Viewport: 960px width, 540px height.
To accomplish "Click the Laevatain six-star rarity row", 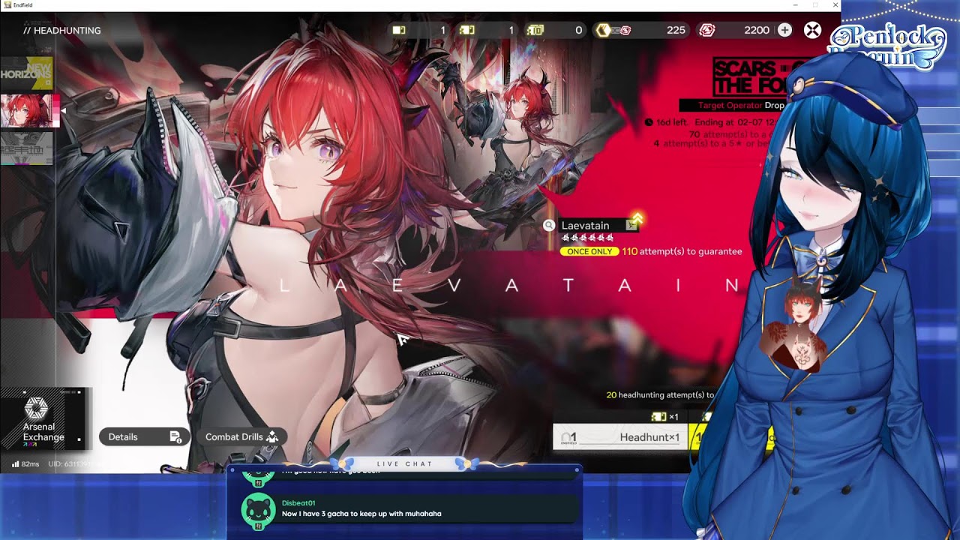I will [x=588, y=238].
